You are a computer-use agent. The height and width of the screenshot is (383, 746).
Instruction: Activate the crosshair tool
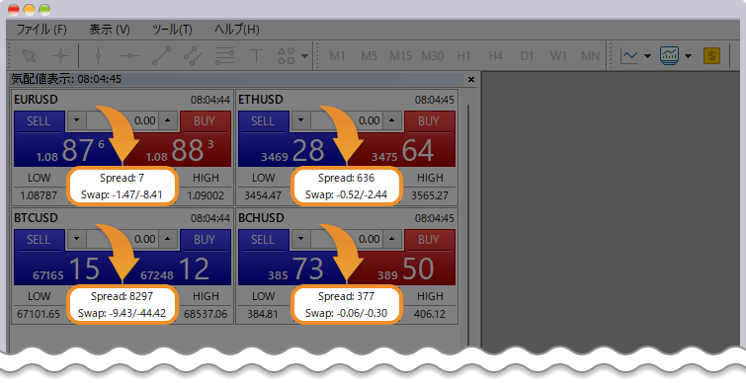coord(61,56)
